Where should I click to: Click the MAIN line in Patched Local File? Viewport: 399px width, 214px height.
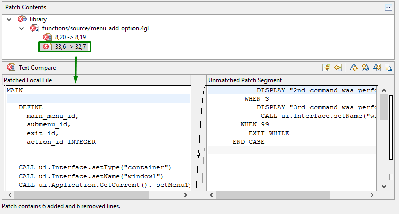pos(15,90)
